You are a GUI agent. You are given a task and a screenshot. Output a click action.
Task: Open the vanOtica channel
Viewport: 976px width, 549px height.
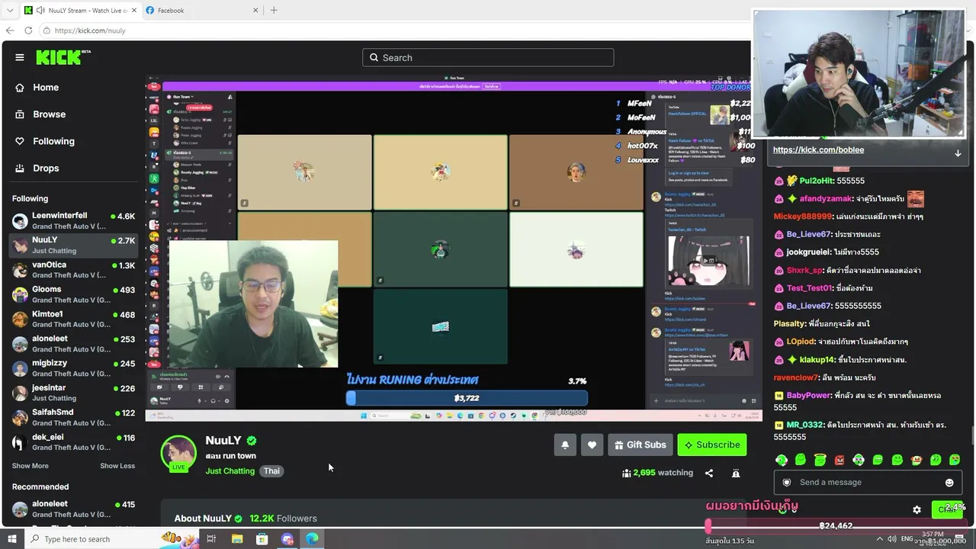coord(73,270)
